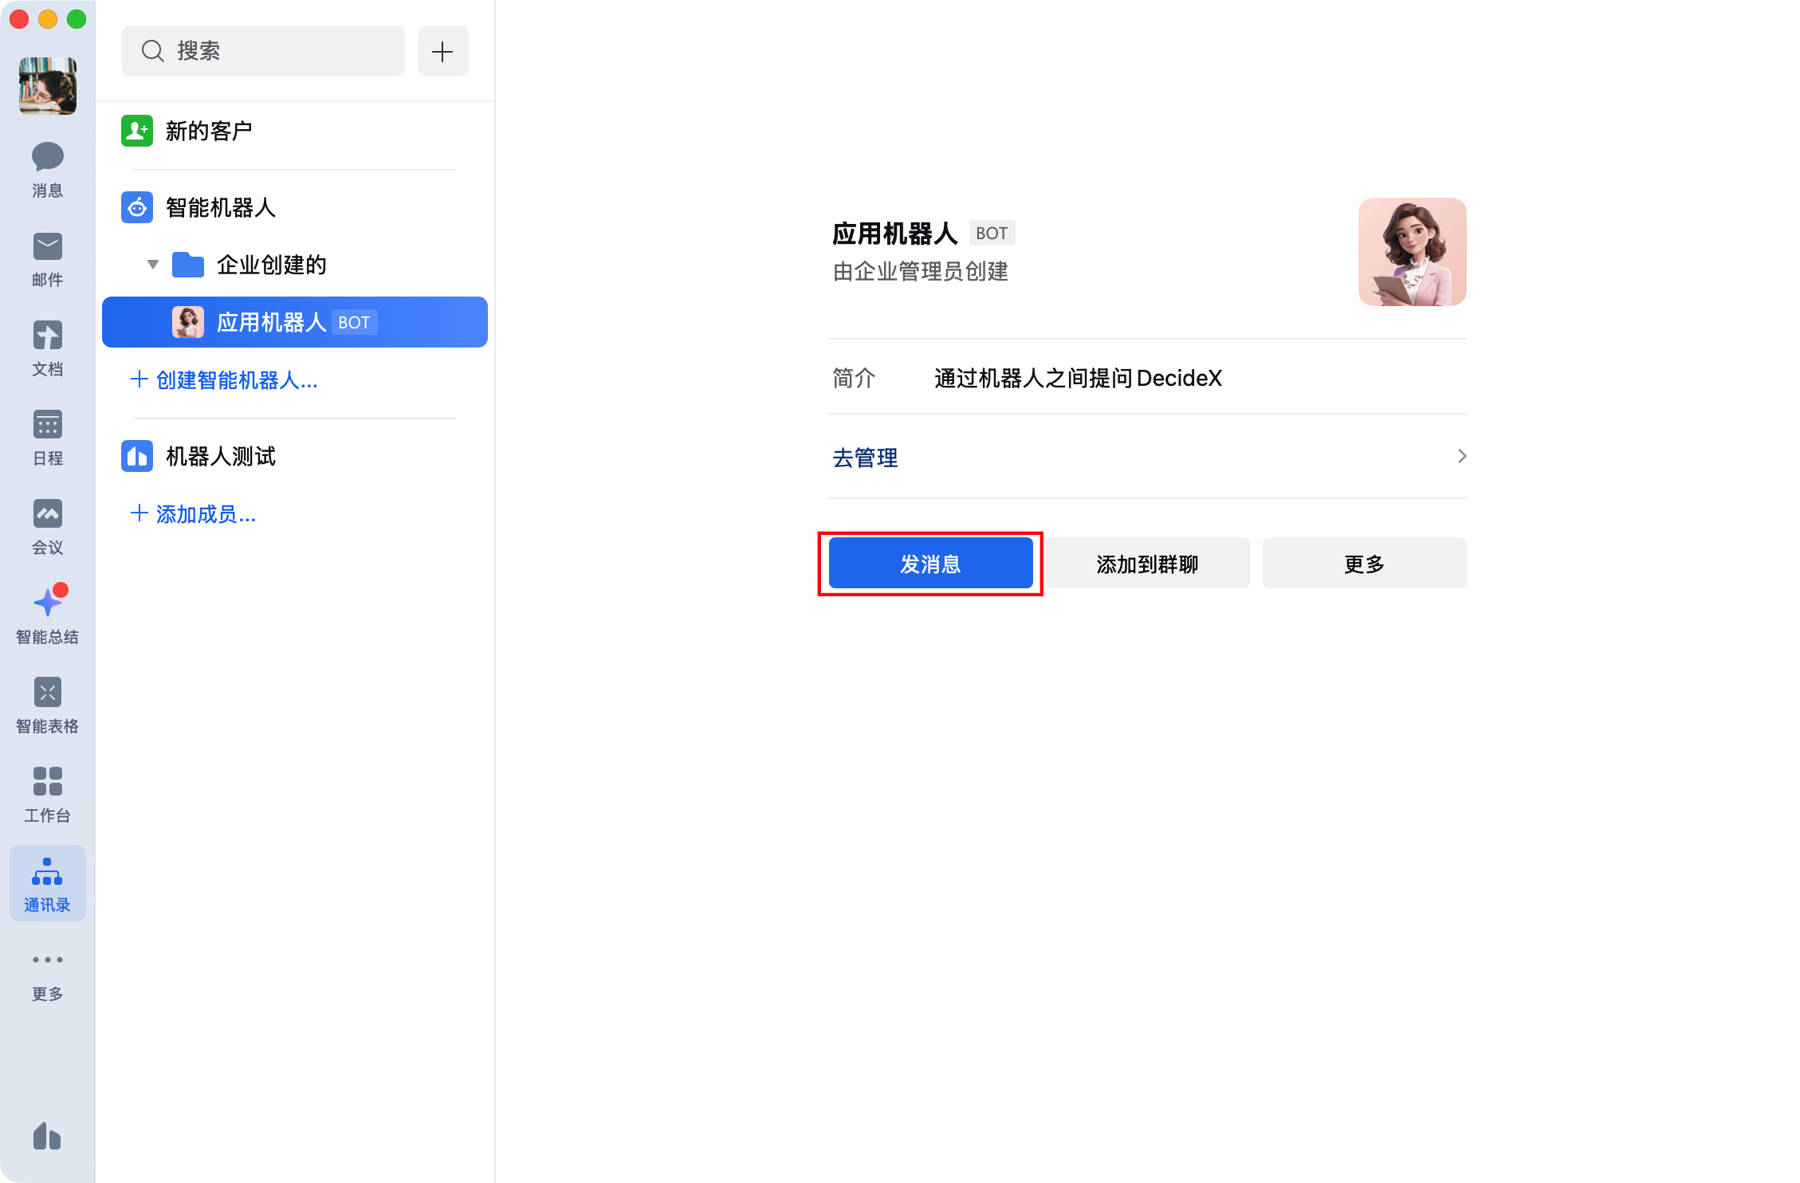Open the 日程 calendar

coord(47,438)
